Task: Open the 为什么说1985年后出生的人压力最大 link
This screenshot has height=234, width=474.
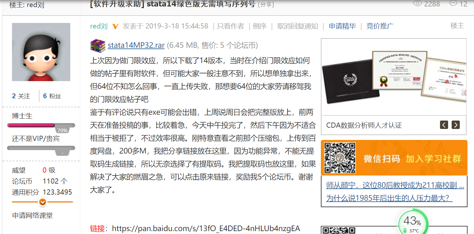Action: pyautogui.click(x=389, y=198)
